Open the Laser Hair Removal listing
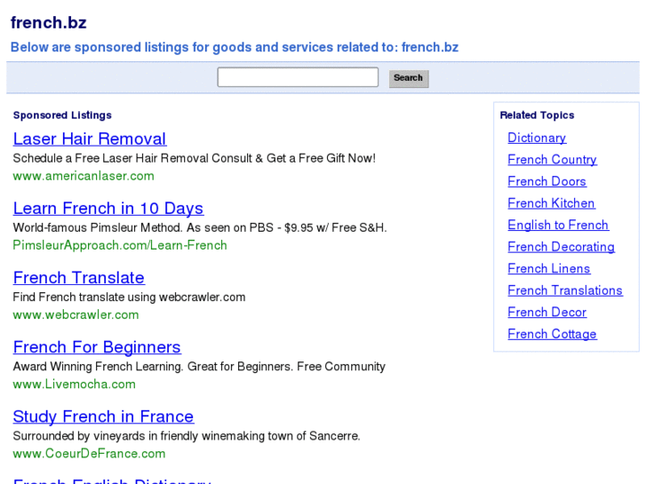Viewport: 646px width, 484px height. [x=90, y=139]
